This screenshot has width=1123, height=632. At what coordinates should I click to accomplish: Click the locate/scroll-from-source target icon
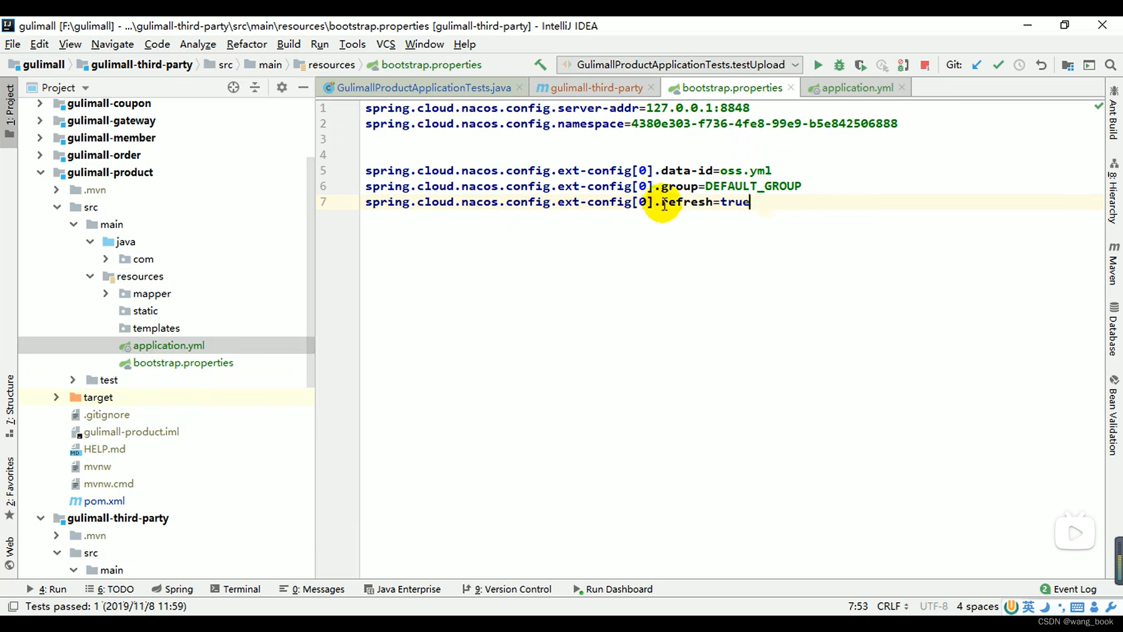pyautogui.click(x=233, y=87)
